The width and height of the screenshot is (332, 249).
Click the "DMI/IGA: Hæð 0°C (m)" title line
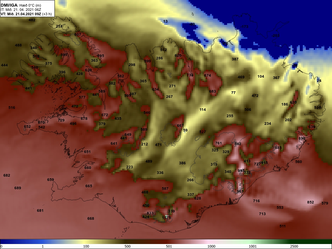pyautogui.click(x=21, y=5)
